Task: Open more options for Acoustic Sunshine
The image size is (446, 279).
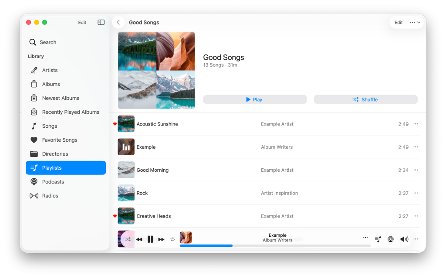Action: tap(416, 124)
